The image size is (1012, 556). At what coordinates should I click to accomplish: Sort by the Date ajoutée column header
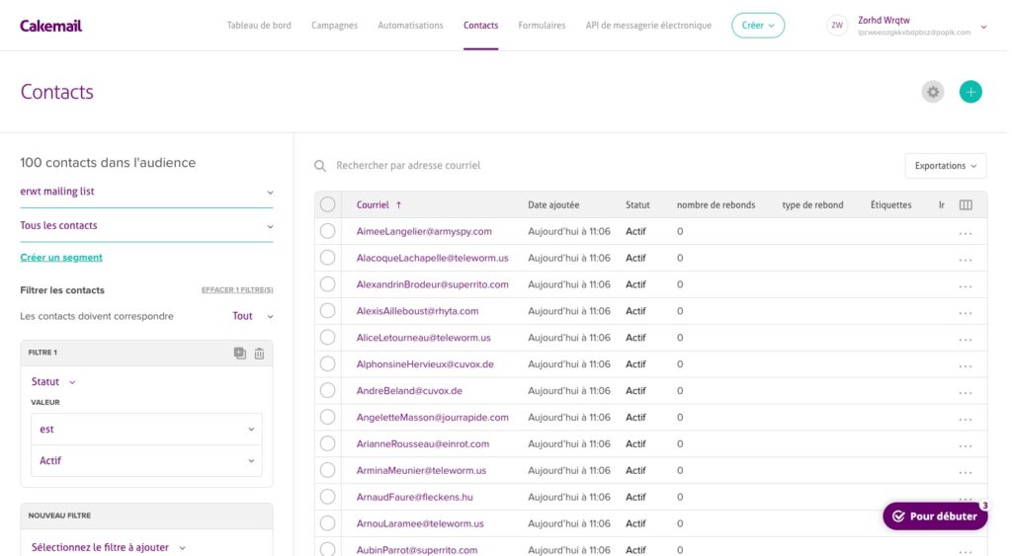[553, 205]
